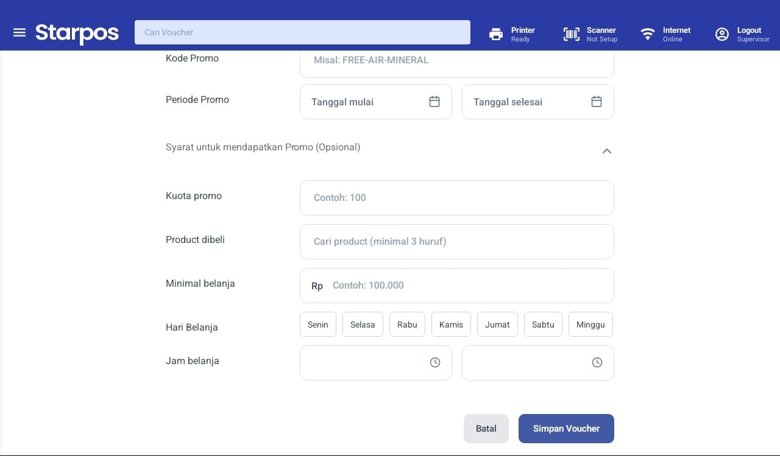Click the Starpos logo
This screenshot has height=456, width=780.
point(77,33)
